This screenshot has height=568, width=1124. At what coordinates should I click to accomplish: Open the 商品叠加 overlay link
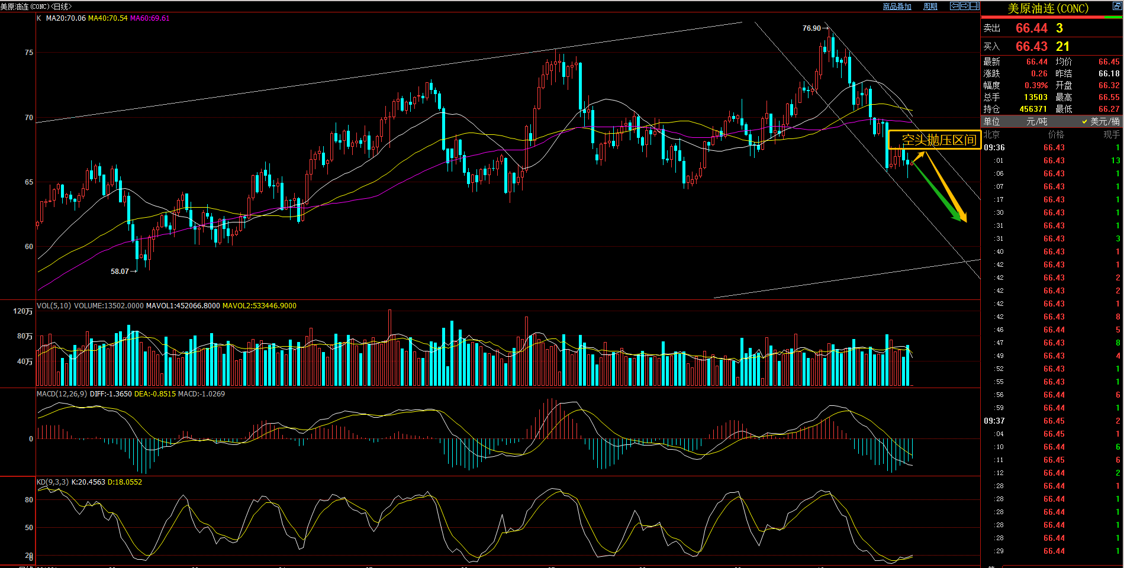(x=897, y=7)
